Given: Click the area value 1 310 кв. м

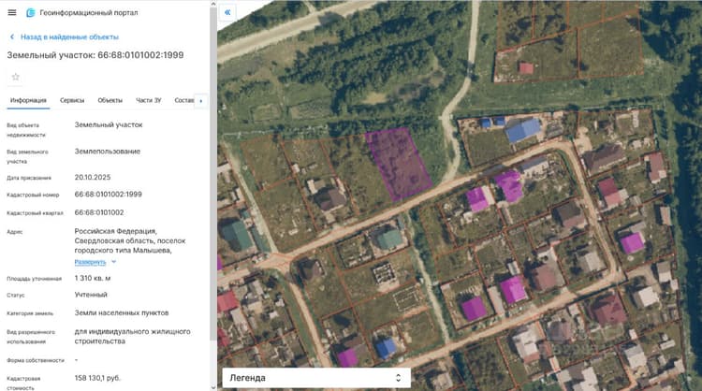Looking at the screenshot, I should (93, 278).
